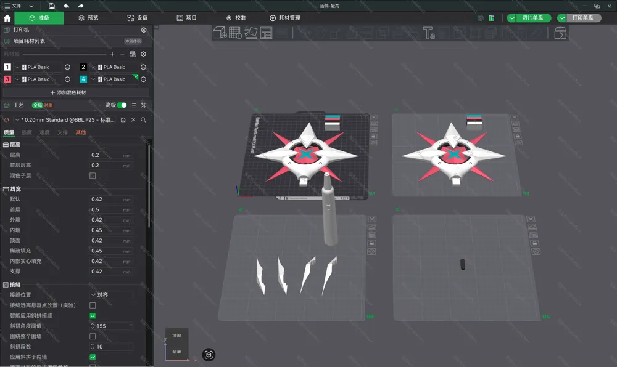This screenshot has height=367, width=617.
Task: Toggle the 高级 advanced mode switch
Action: click(122, 105)
